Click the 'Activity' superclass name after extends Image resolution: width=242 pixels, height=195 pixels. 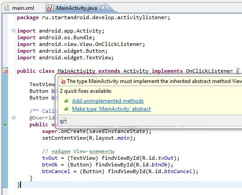136,71
